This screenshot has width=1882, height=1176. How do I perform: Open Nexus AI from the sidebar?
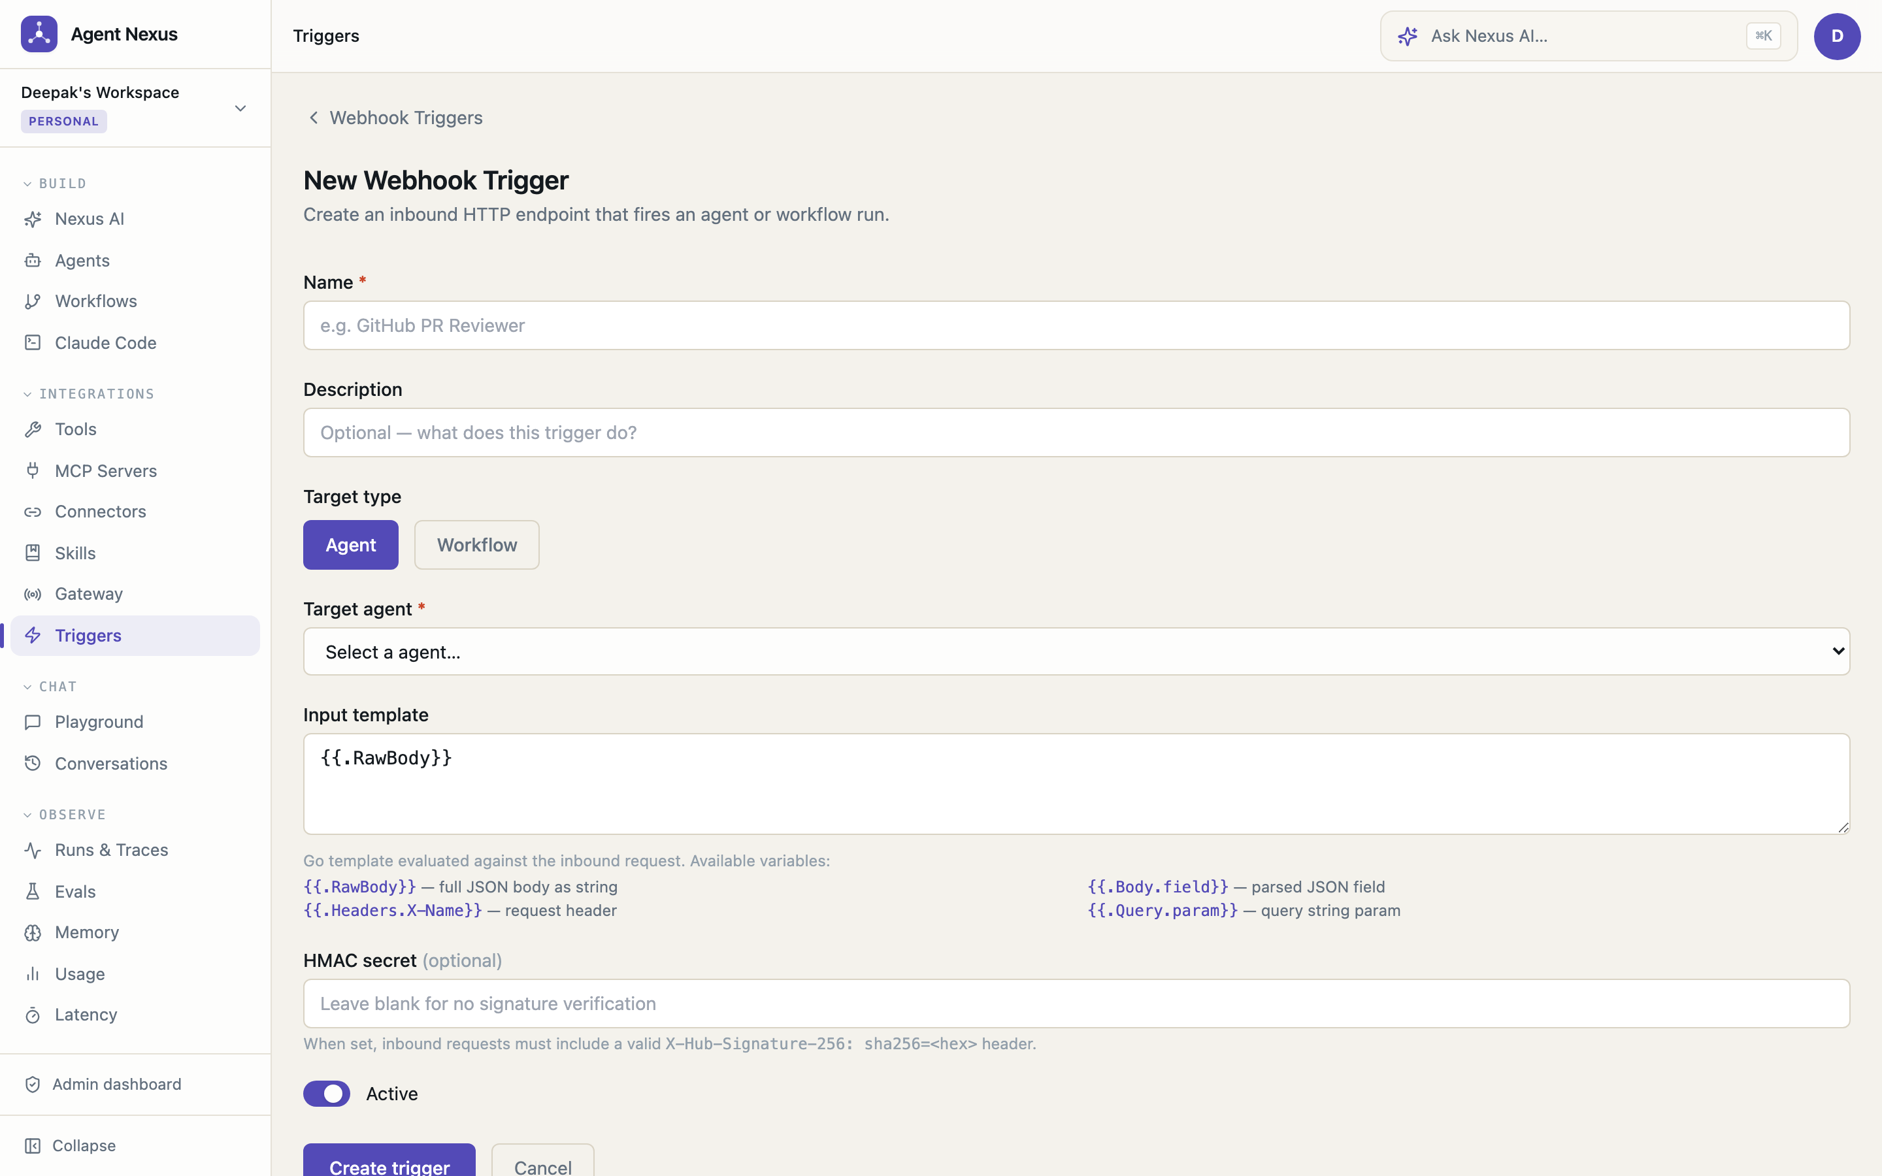click(x=135, y=220)
